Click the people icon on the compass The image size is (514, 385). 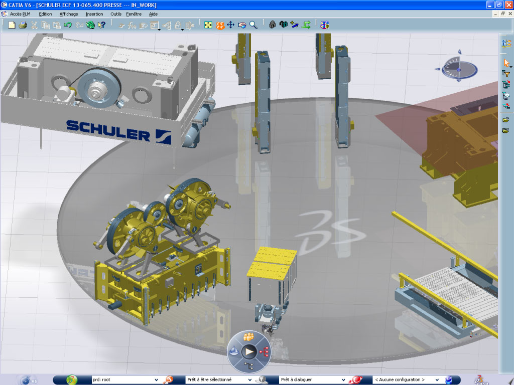click(247, 337)
